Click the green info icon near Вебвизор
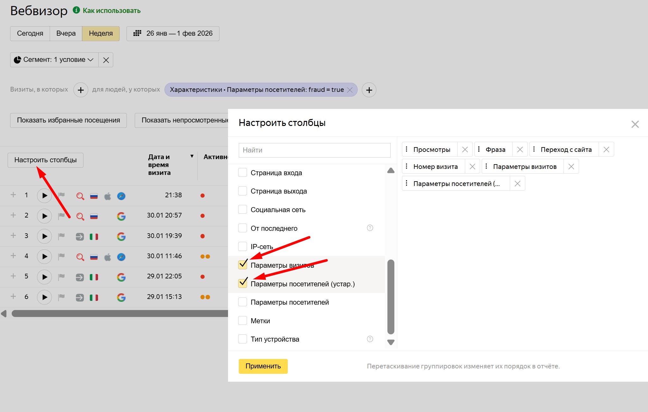This screenshot has width=648, height=412. (x=76, y=10)
